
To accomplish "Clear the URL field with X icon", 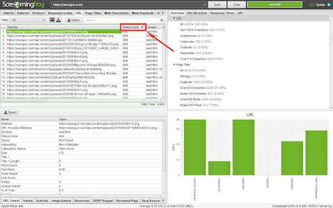I will tap(204, 4).
